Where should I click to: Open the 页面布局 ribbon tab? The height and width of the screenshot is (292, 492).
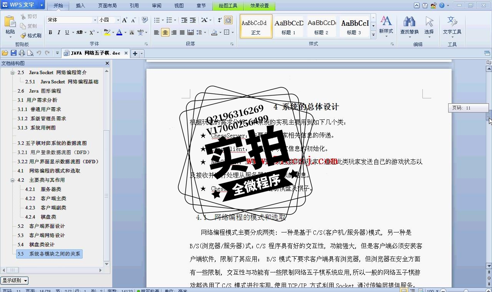click(x=107, y=5)
